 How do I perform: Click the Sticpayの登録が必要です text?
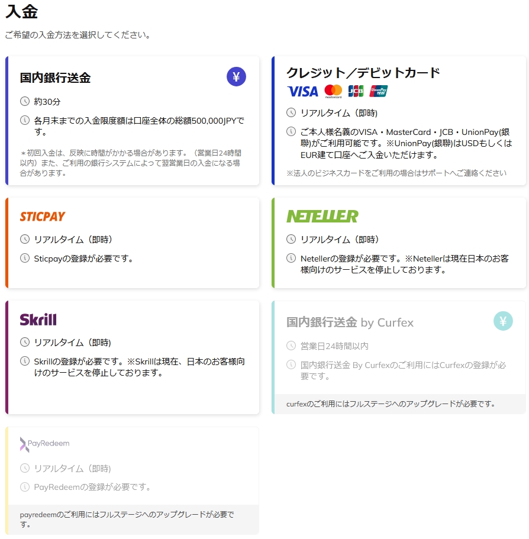point(83,259)
